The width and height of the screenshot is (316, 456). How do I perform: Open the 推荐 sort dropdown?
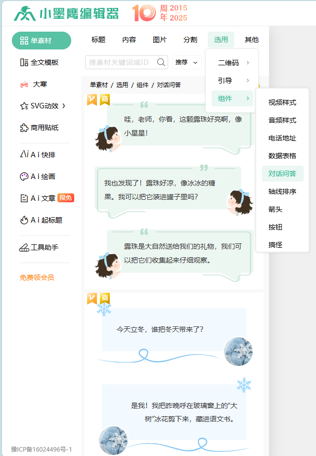tap(186, 62)
